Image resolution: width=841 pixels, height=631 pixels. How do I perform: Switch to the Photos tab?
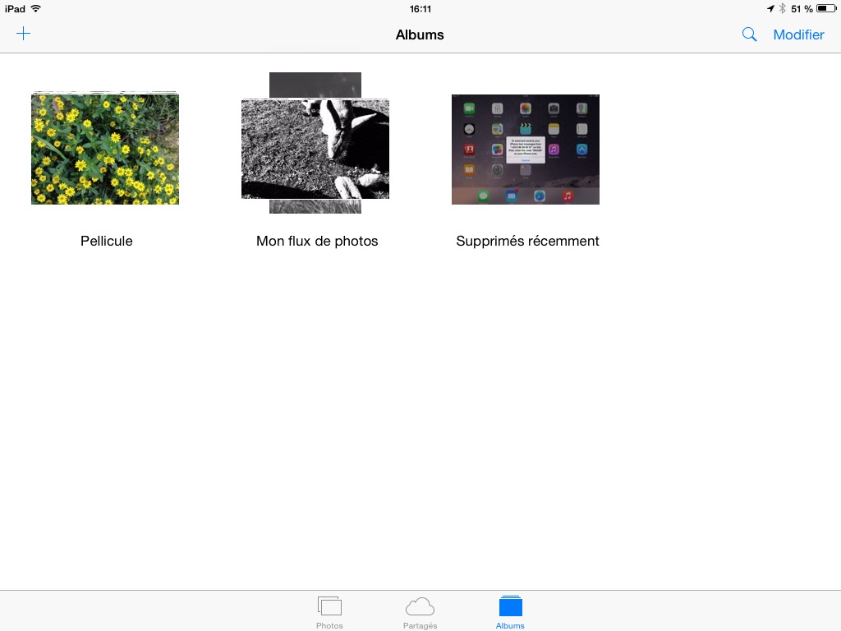(x=329, y=612)
